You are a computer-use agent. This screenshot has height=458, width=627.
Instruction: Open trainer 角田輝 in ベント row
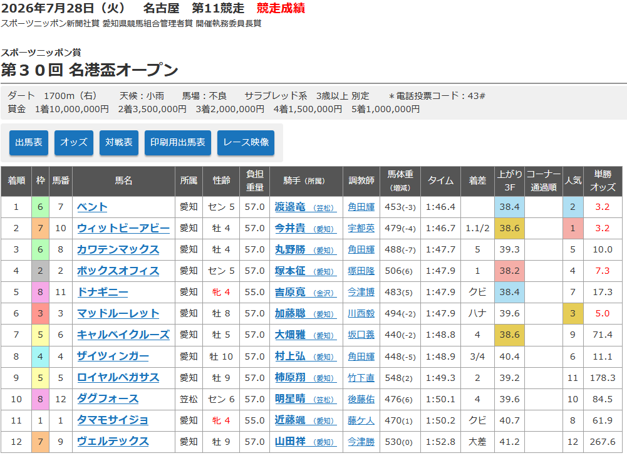tap(361, 207)
